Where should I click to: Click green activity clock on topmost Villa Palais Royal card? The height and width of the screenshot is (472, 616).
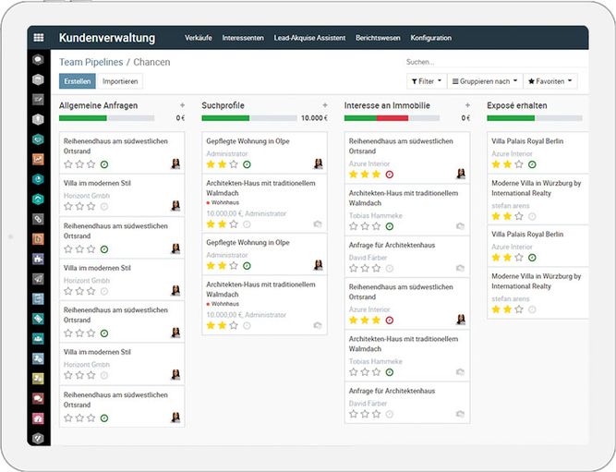pyautogui.click(x=532, y=164)
